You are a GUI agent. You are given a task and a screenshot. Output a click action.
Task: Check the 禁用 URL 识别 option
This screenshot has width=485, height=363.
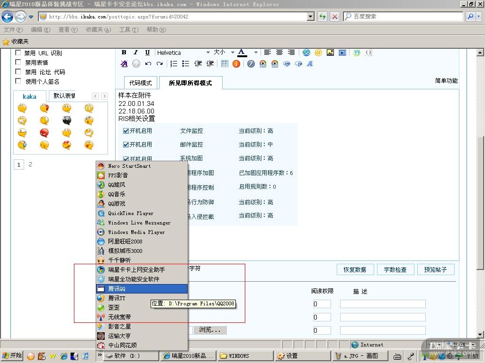click(18, 53)
